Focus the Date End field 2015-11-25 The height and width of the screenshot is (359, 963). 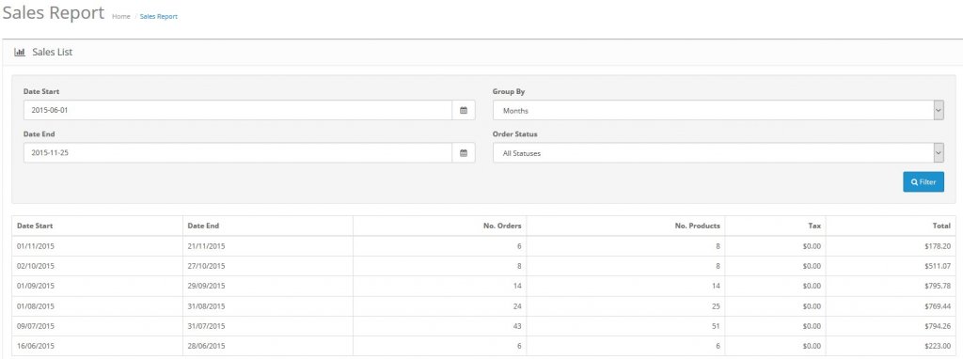coord(238,153)
